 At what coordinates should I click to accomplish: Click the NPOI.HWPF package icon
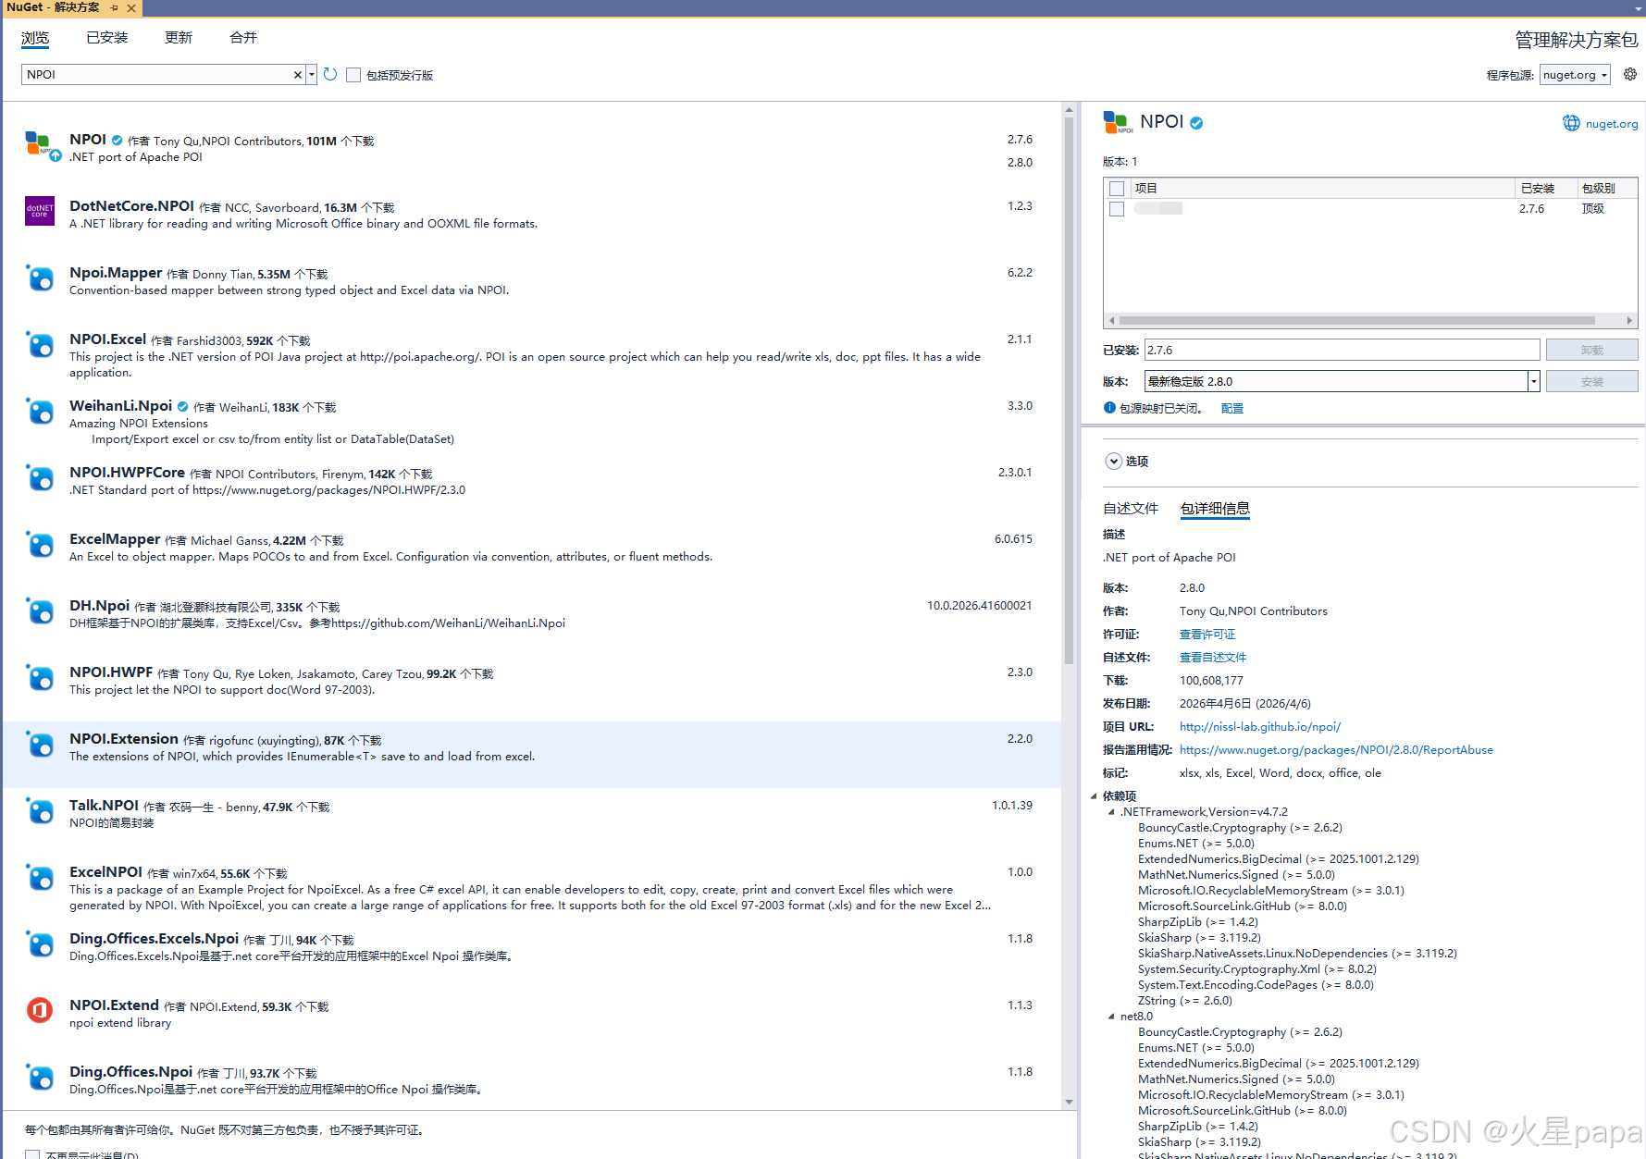[40, 677]
